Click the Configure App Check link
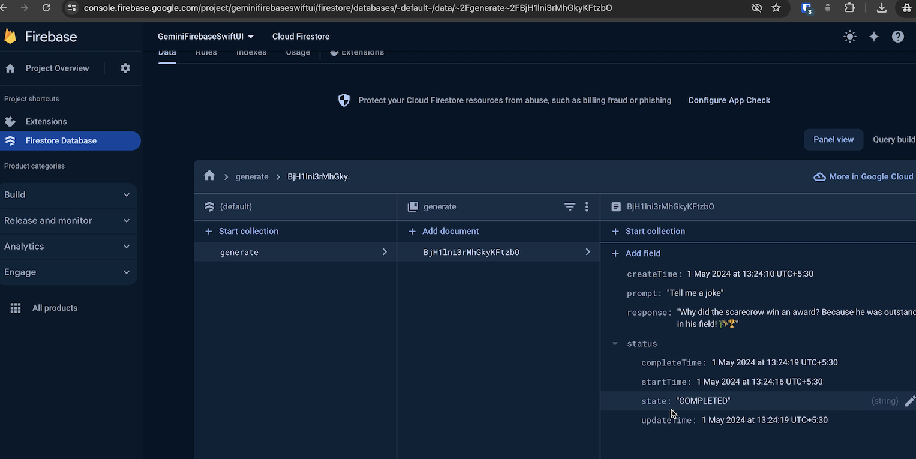This screenshot has width=916, height=459. (x=729, y=100)
